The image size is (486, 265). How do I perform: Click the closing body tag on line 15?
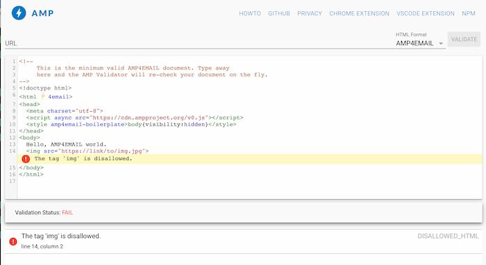(31, 168)
